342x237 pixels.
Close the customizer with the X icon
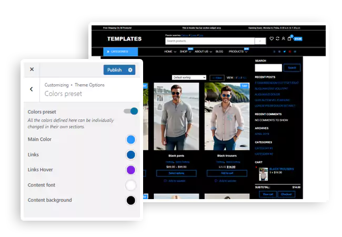click(32, 69)
